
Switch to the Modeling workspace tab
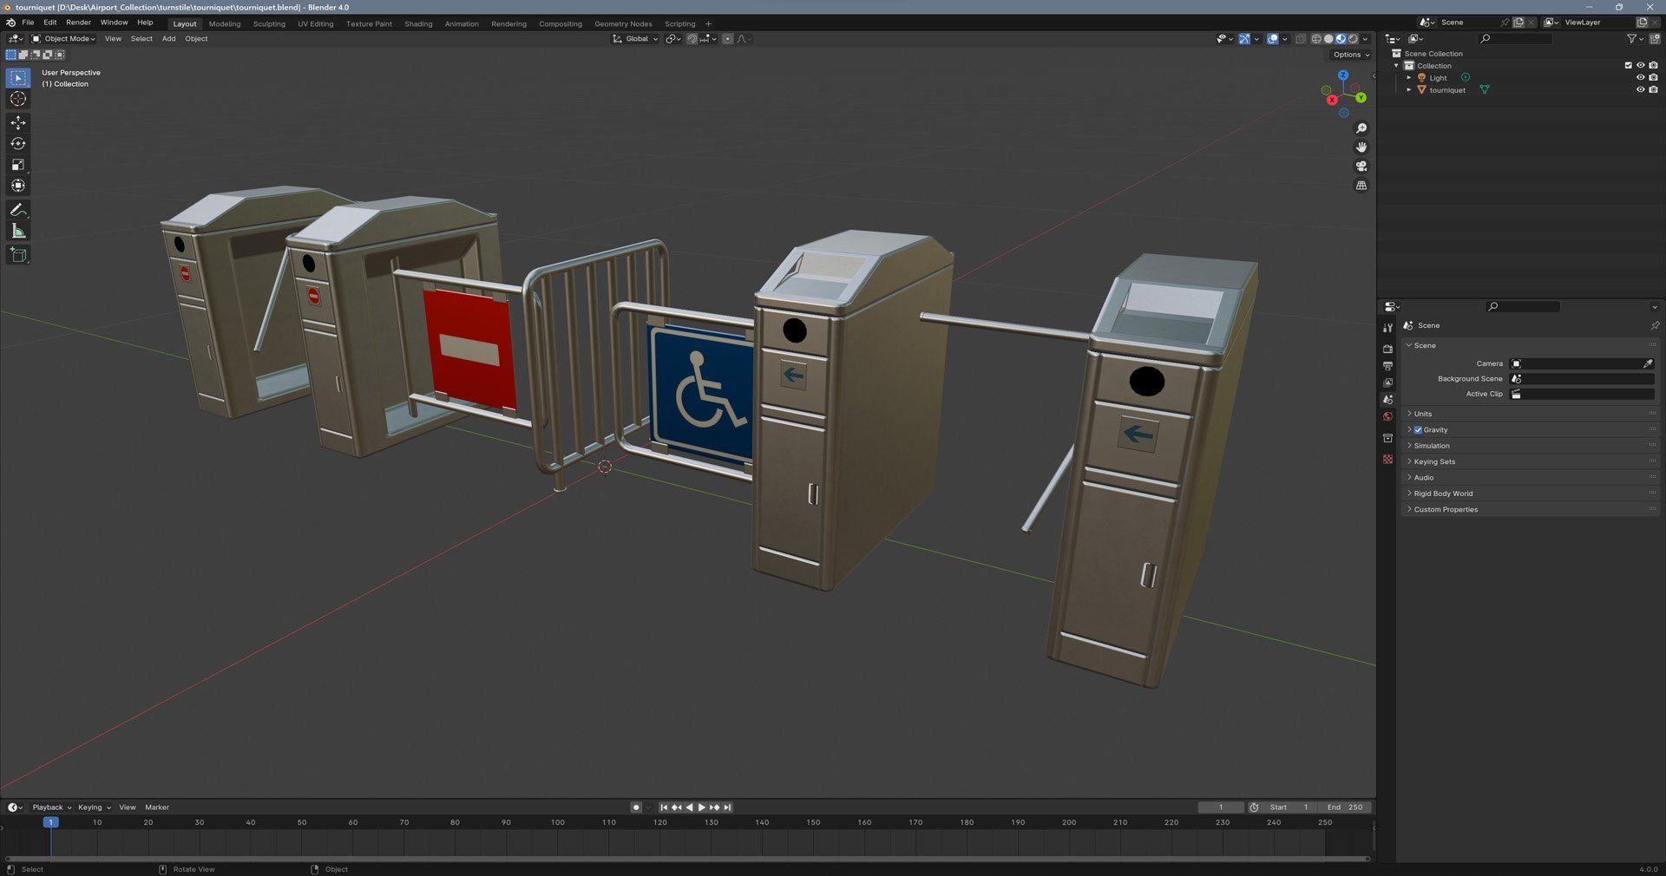225,24
